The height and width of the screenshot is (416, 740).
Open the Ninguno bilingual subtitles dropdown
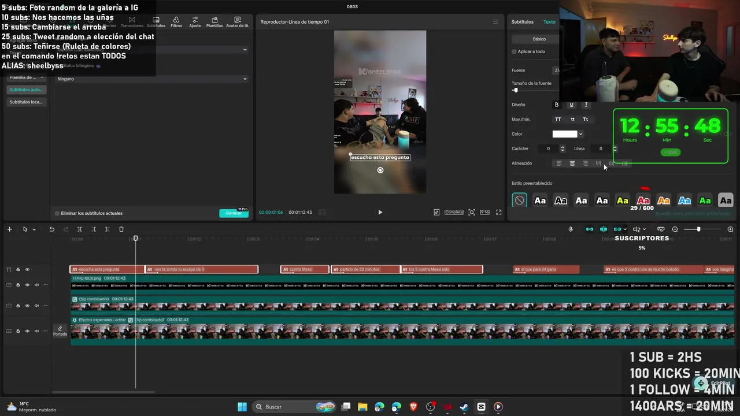(151, 79)
